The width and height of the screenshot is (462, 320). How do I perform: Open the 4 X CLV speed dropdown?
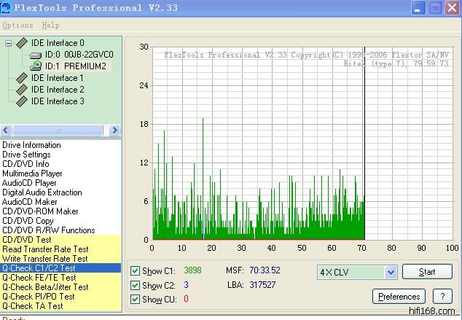click(390, 272)
